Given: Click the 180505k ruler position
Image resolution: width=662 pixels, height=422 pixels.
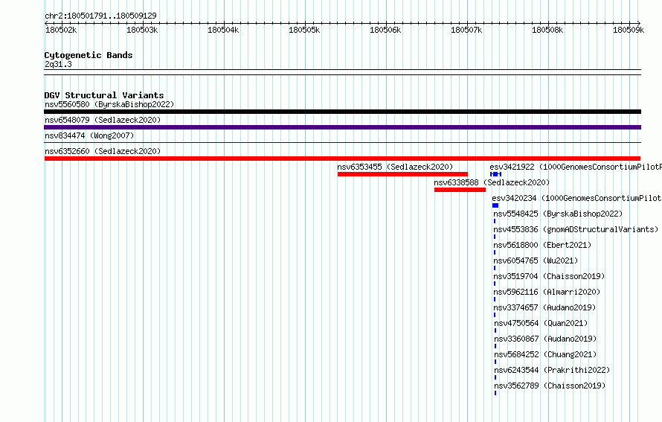Looking at the screenshot, I should [x=304, y=30].
